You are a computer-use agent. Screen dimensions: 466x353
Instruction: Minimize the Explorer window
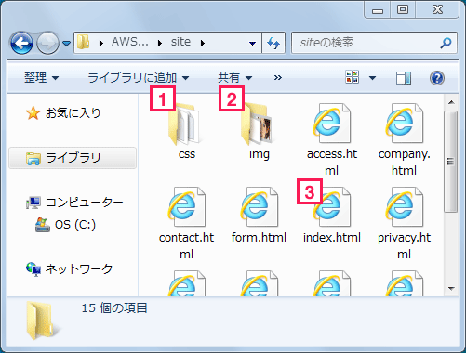[378, 10]
